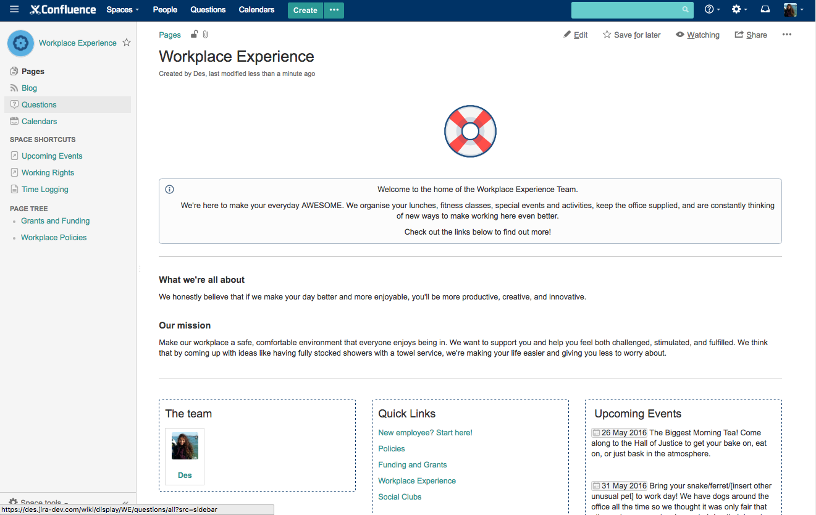Toggle Save for later on the page
The image size is (816, 515).
631,35
